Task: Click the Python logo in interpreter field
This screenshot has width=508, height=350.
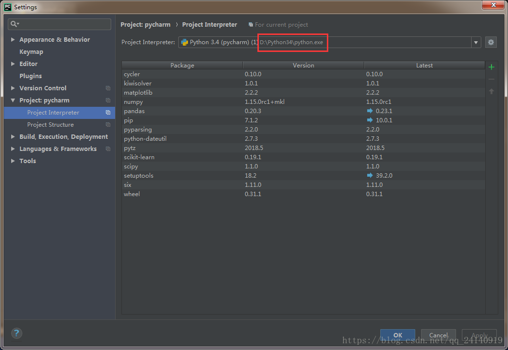Action: click(185, 42)
